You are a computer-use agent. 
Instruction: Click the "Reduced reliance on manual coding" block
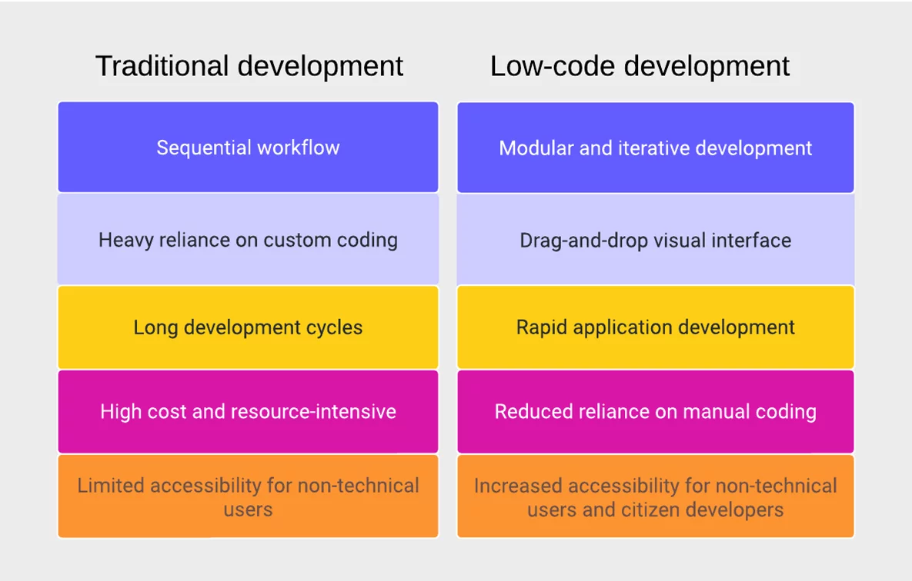(655, 412)
